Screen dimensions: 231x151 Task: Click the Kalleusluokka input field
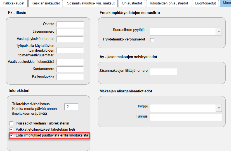point(70,76)
